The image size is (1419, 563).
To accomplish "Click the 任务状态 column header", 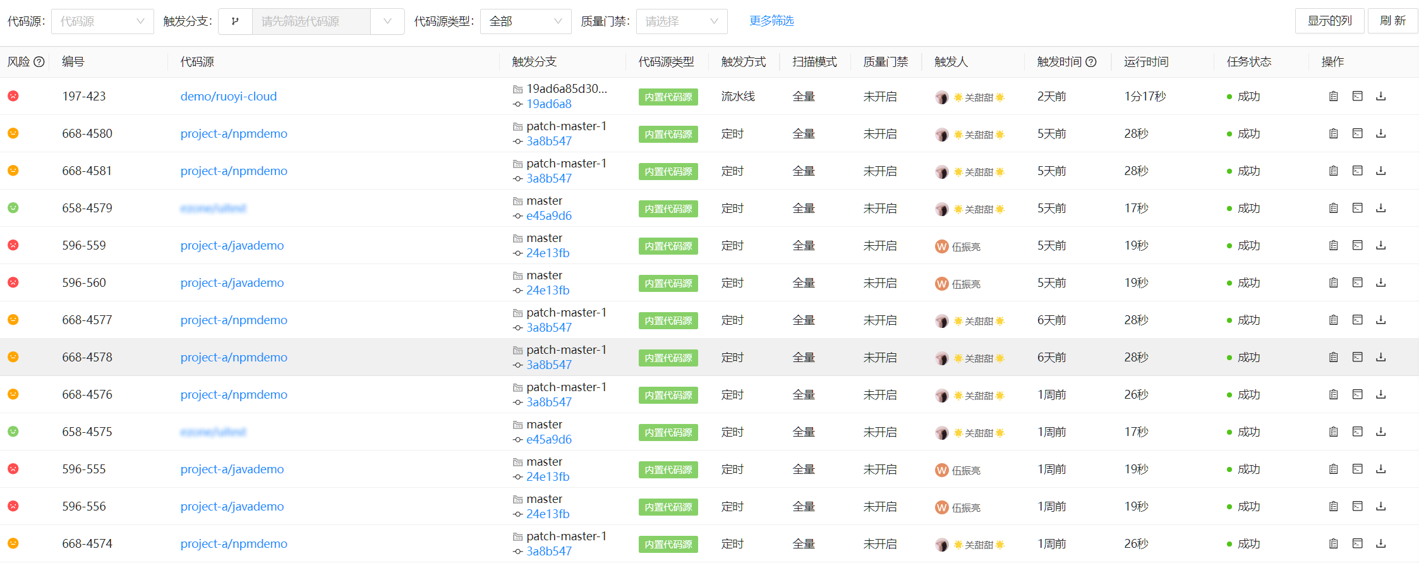I will [x=1249, y=62].
